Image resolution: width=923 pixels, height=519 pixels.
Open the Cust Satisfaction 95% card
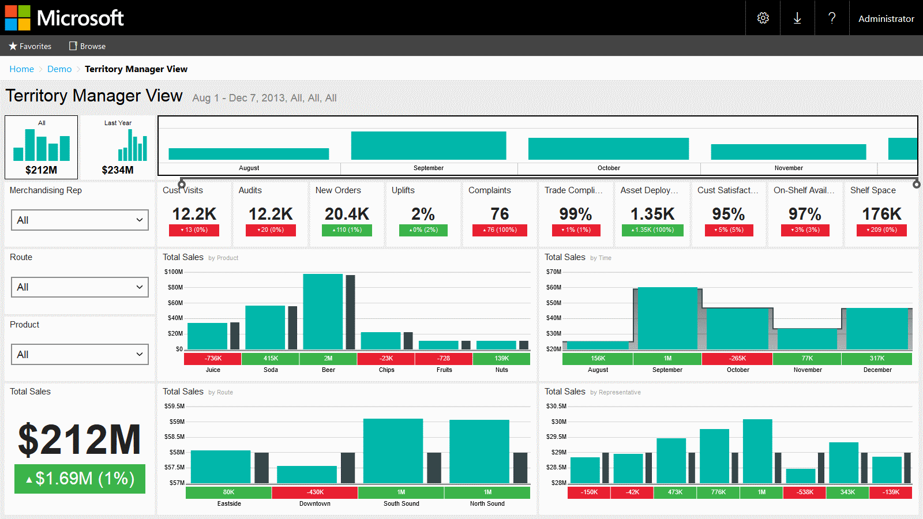pos(729,214)
